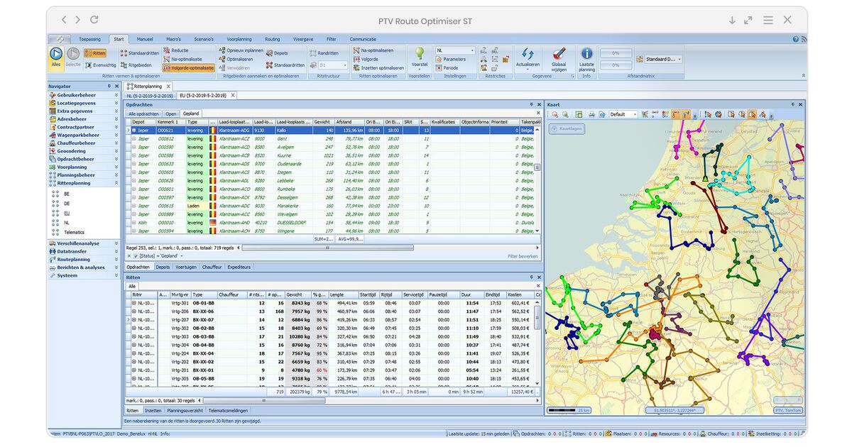
Task: Select the zoom-in magnifier on the map toolbar
Action: 555,115
